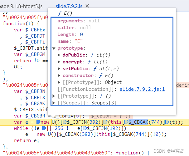Click inline breakpoint marker before (t)

click(167, 122)
